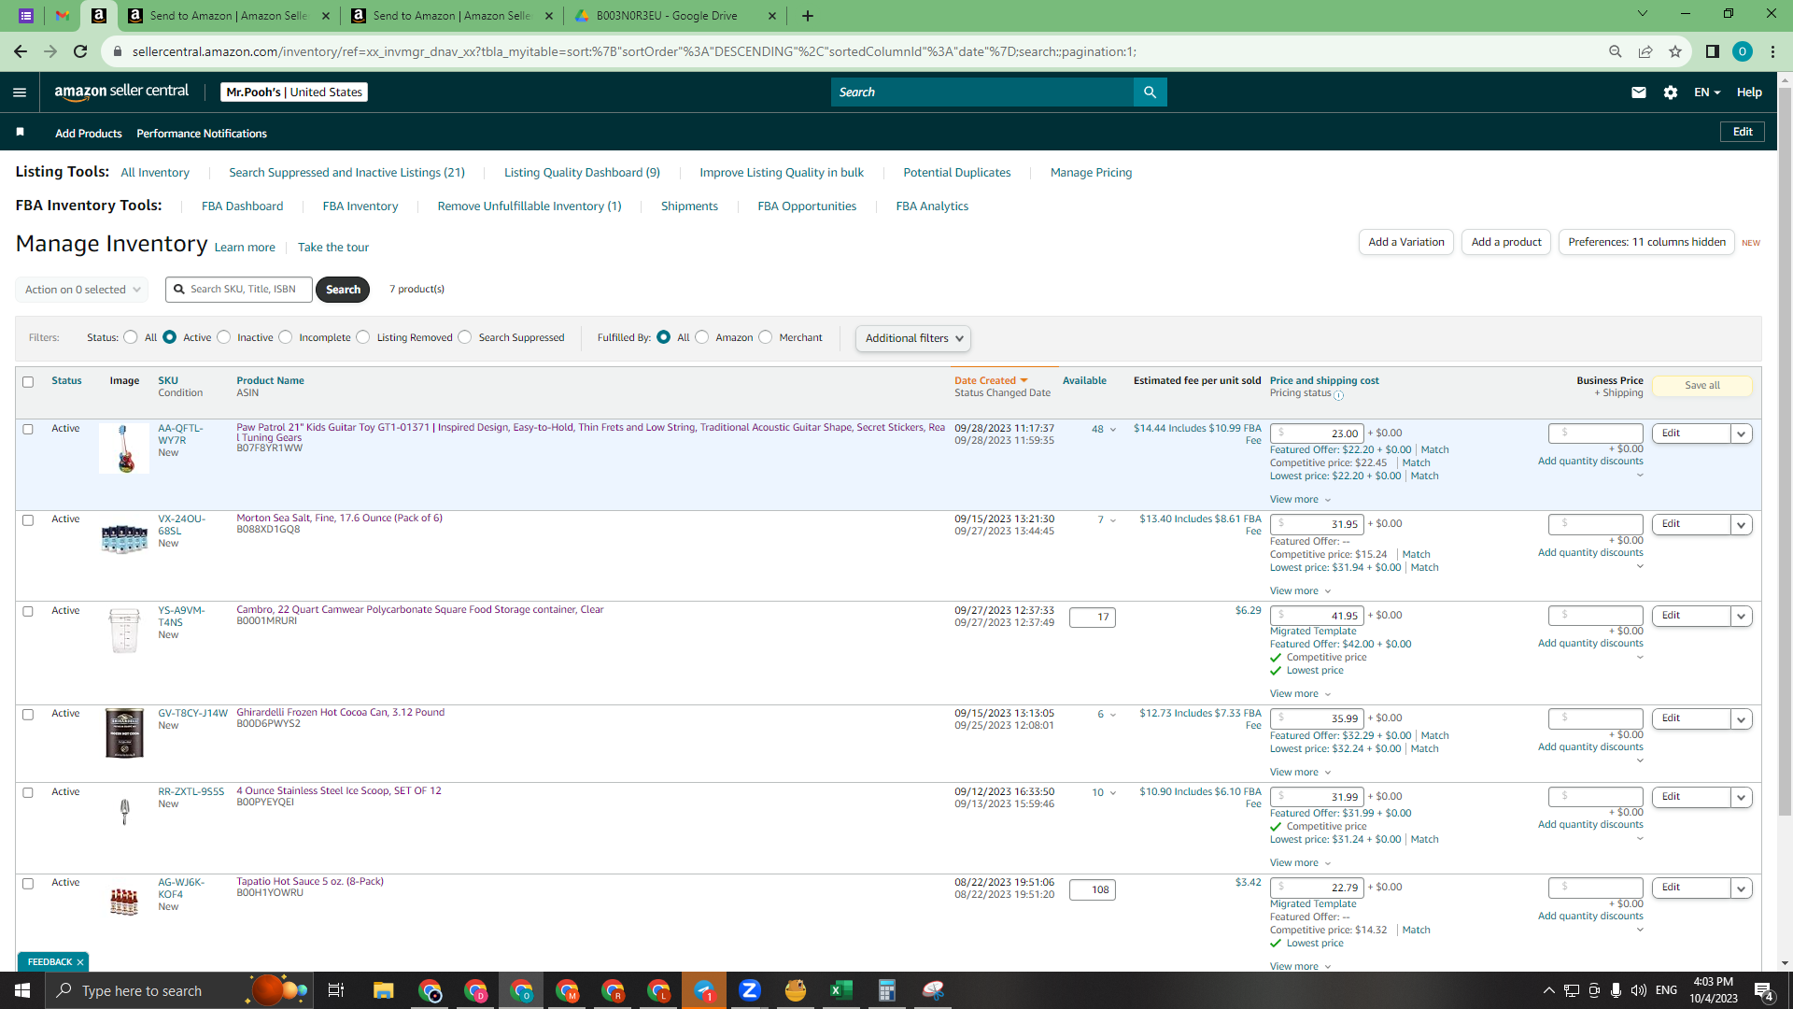Open the Seller Central hamburger menu
This screenshot has width=1793, height=1009.
[x=20, y=92]
